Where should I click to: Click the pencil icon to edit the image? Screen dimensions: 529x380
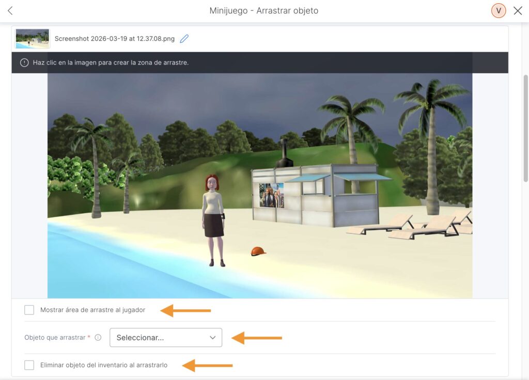tap(184, 39)
